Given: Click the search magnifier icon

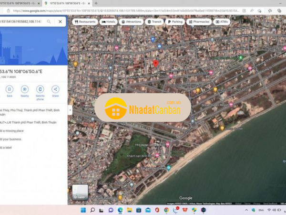Looking at the screenshot, I should click(x=49, y=21).
